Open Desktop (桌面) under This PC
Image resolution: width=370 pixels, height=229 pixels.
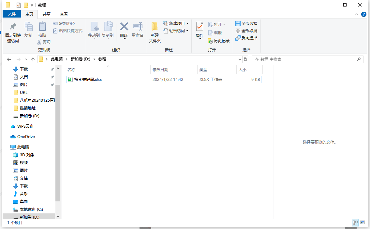(23, 201)
